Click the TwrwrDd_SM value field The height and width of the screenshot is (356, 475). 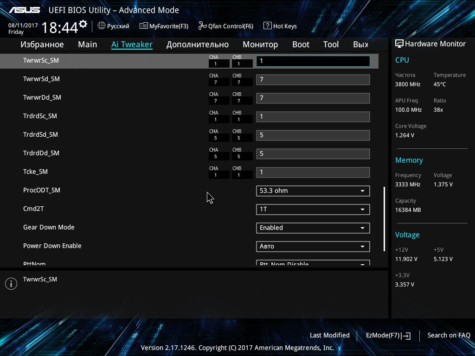(x=313, y=98)
